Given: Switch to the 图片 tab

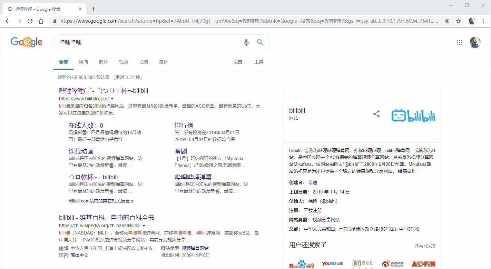Looking at the screenshot, I should pos(104,62).
